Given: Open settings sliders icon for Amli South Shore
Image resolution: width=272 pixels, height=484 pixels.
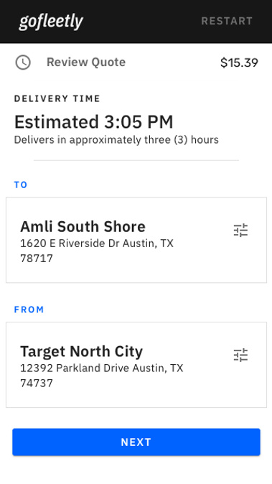Looking at the screenshot, I should (240, 231).
